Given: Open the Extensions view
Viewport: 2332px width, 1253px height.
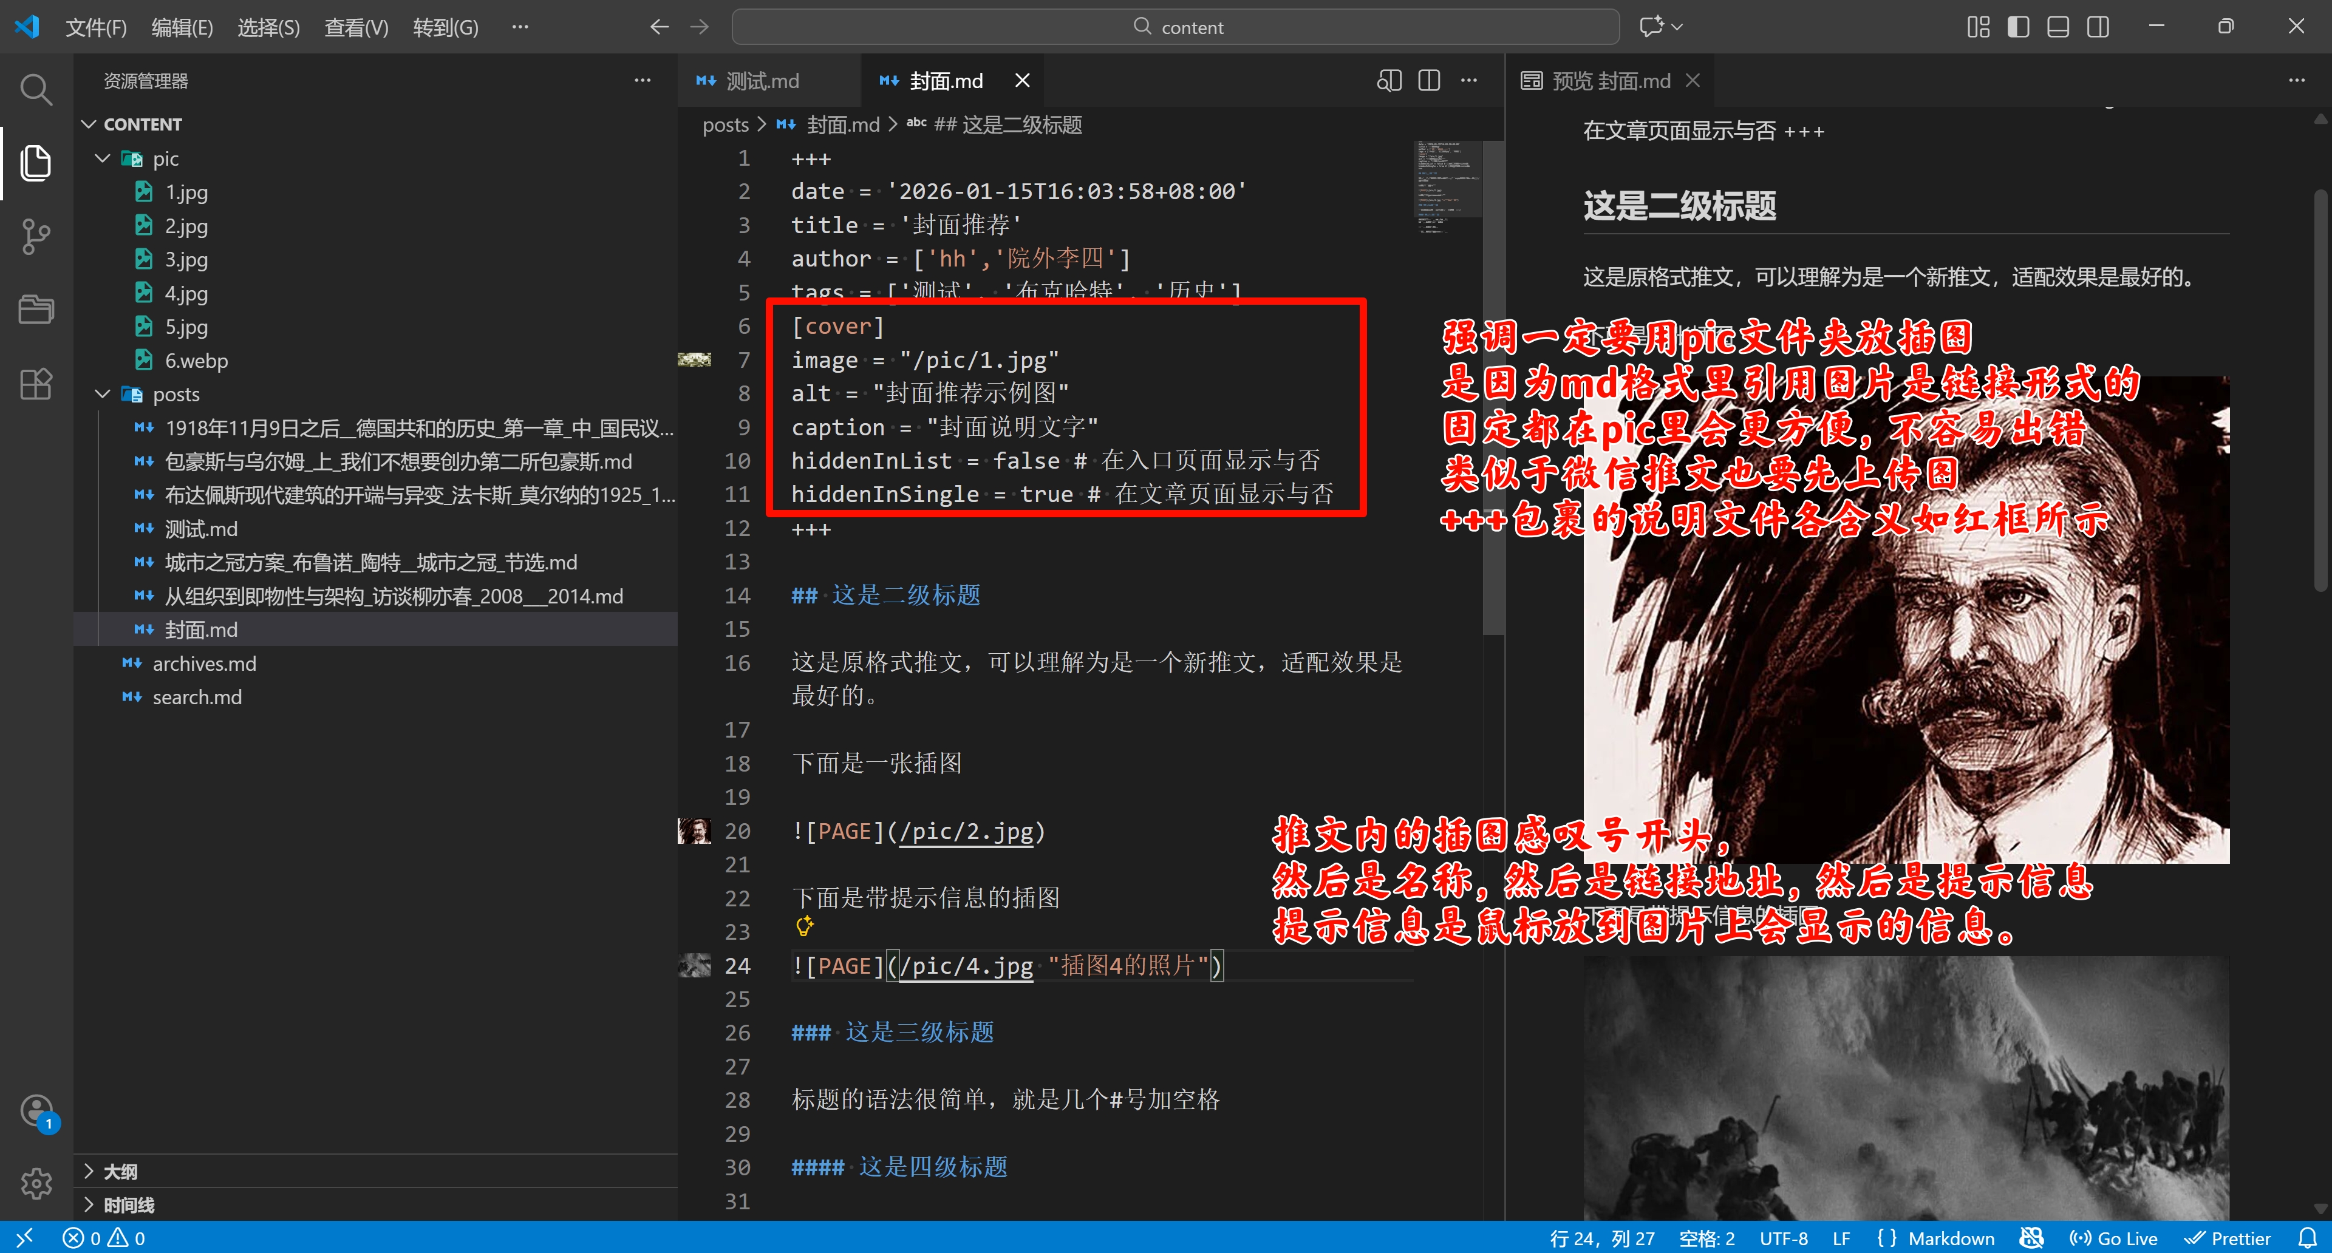Looking at the screenshot, I should (x=36, y=384).
